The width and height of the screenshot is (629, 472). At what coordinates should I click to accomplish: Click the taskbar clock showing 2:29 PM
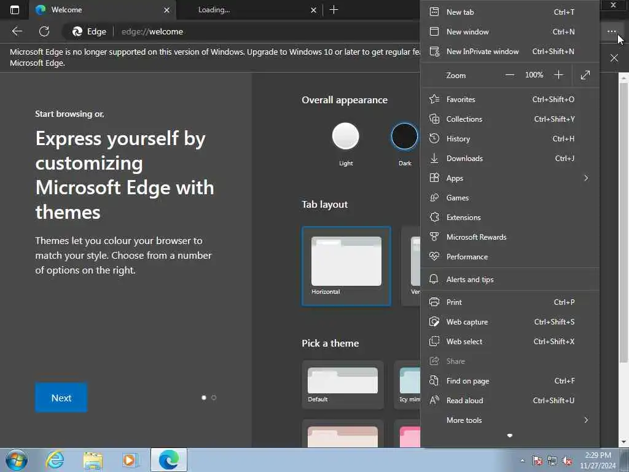coord(598,460)
